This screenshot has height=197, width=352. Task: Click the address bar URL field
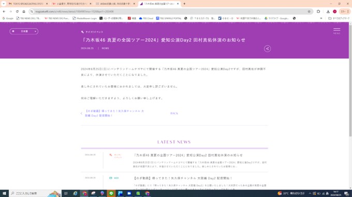pyautogui.click(x=171, y=11)
